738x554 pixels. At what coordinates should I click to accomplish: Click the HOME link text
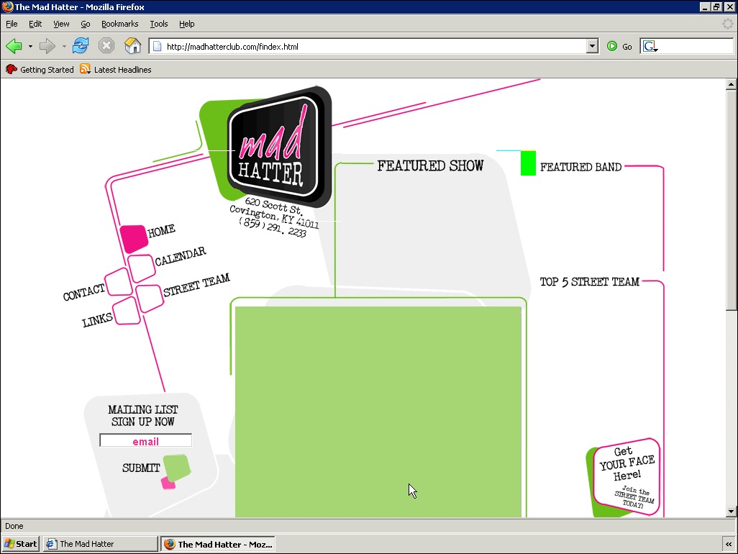point(161,231)
